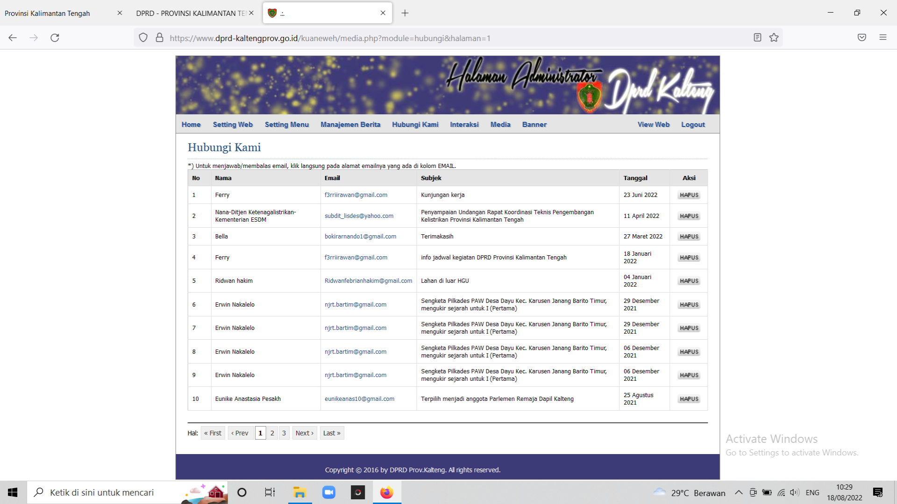The width and height of the screenshot is (897, 504).
Task: Close the Provinsi Kalimantan Tengah tab
Action: (120, 13)
